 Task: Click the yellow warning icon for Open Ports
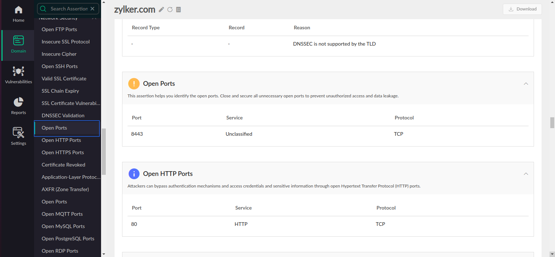click(x=134, y=84)
